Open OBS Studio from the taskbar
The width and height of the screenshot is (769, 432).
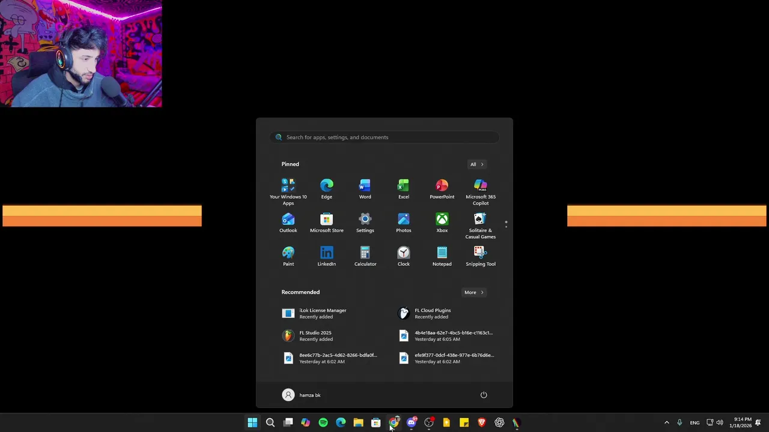[429, 422]
